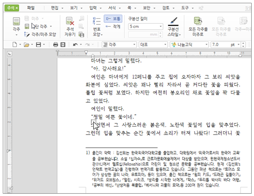The width and height of the screenshot is (254, 196).
Task: Click the Undo icon
Action: tap(75, 44)
